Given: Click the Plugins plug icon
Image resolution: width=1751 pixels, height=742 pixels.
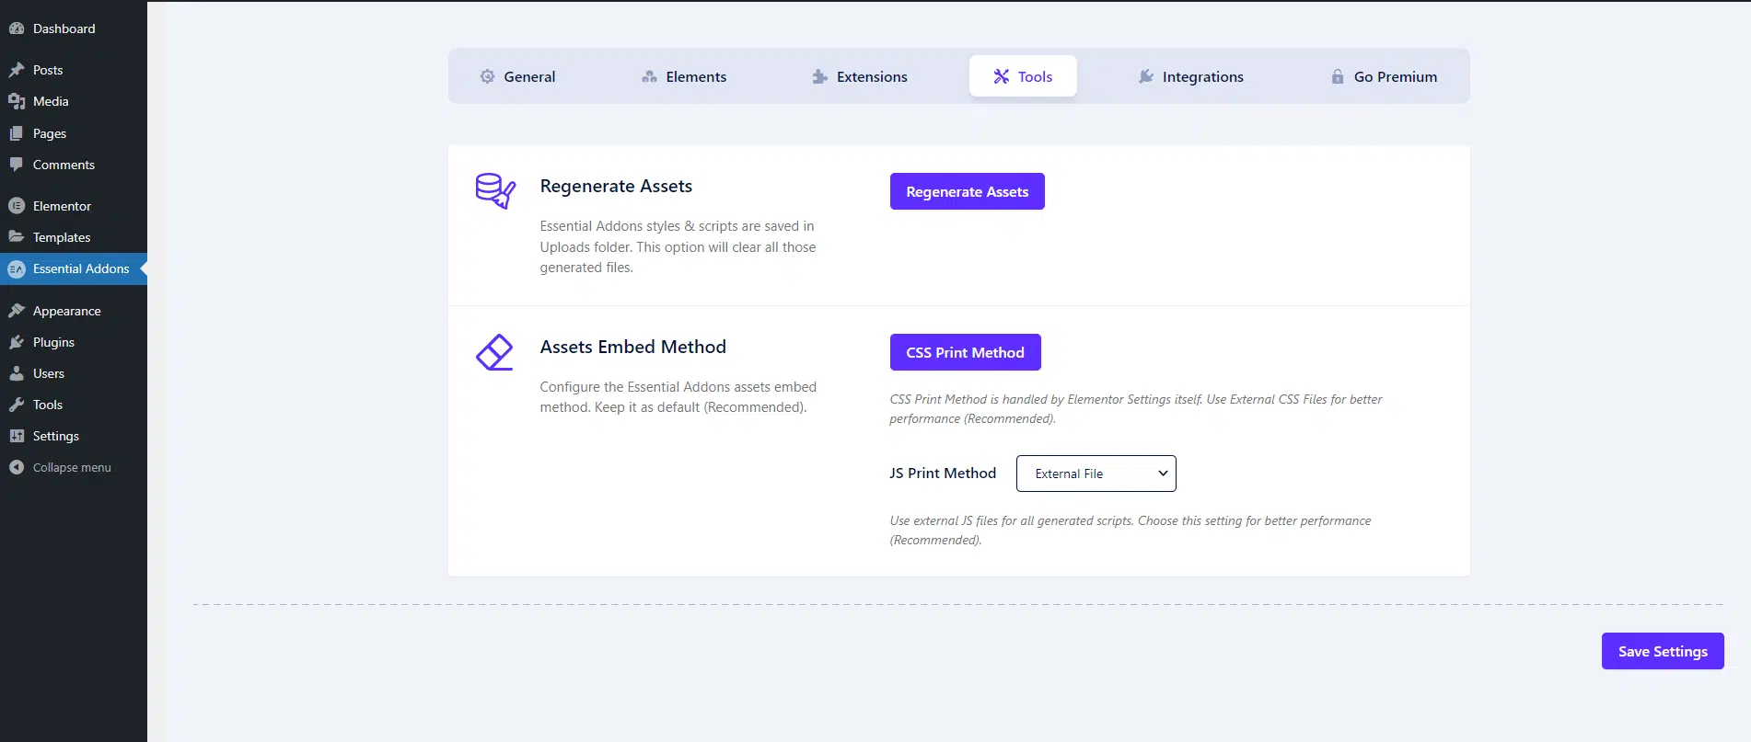Looking at the screenshot, I should (x=17, y=342).
